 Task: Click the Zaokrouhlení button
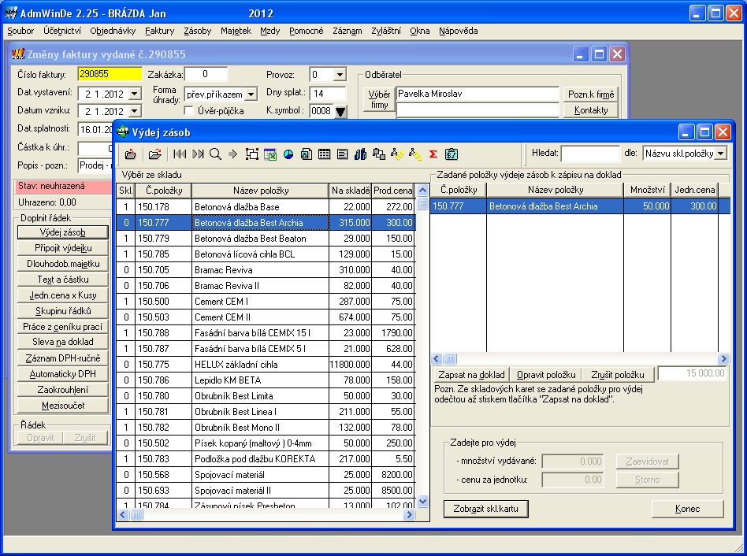tap(63, 389)
